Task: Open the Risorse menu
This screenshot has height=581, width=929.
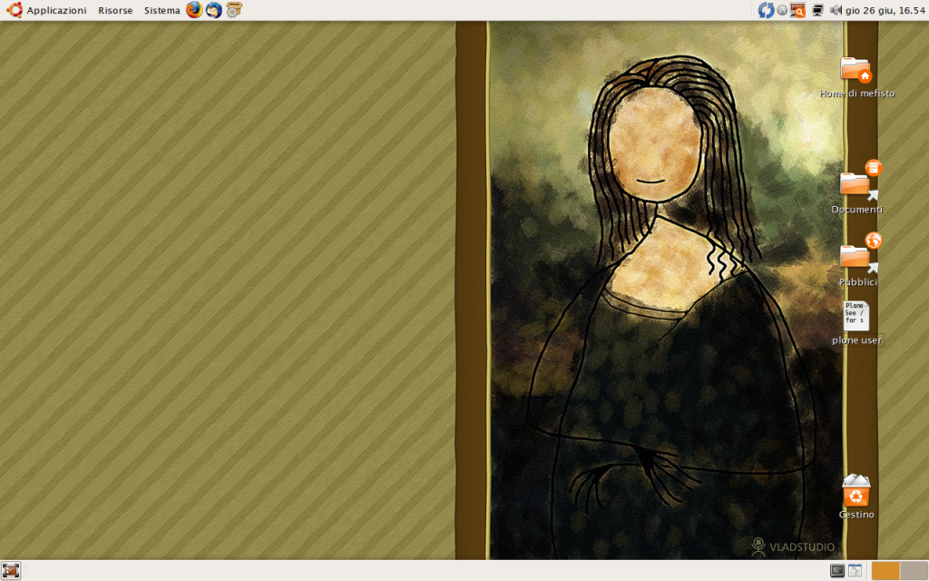Action: click(115, 10)
